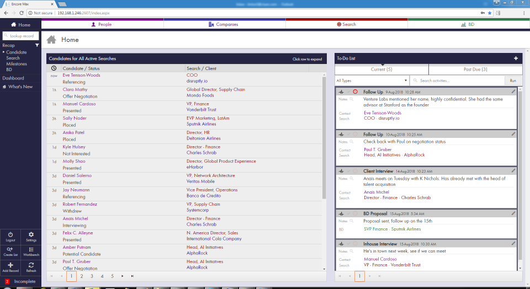Toggle priority flag on Inhouse Interview
The height and width of the screenshot is (289, 530).
point(355,244)
